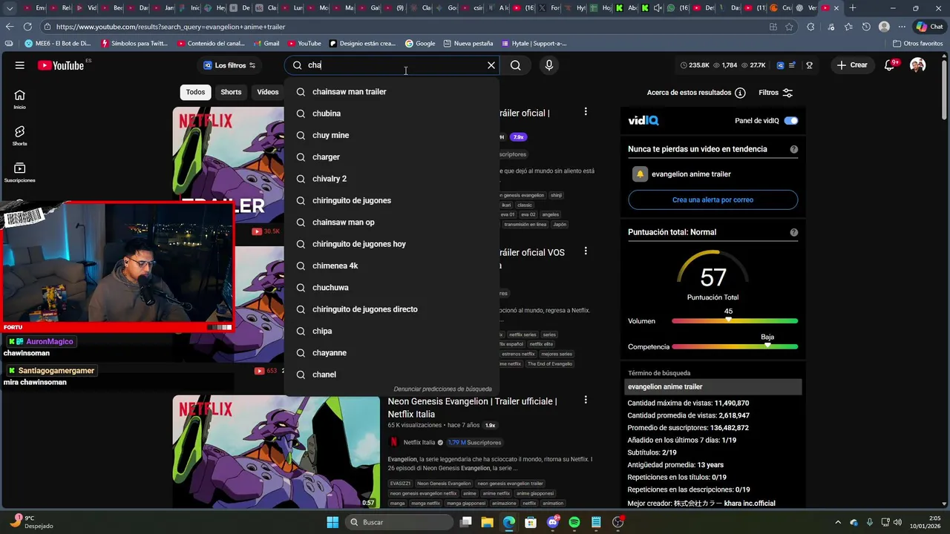Open Spotify from the taskbar
Image resolution: width=950 pixels, height=534 pixels.
pos(574,522)
